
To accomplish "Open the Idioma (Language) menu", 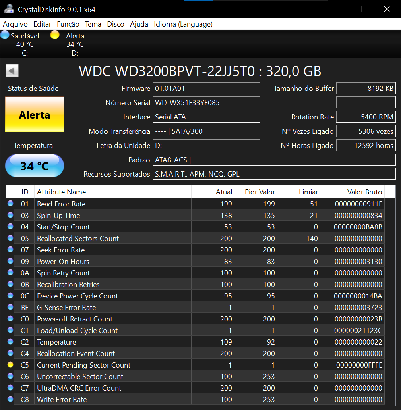I will click(x=183, y=24).
